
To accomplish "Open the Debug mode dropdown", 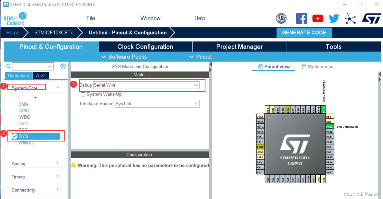I will tap(146, 85).
